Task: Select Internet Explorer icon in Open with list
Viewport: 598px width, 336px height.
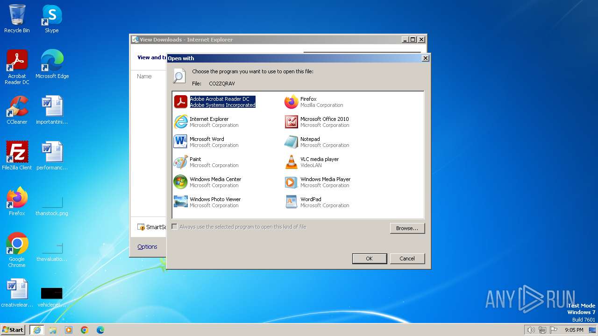Action: tap(181, 122)
